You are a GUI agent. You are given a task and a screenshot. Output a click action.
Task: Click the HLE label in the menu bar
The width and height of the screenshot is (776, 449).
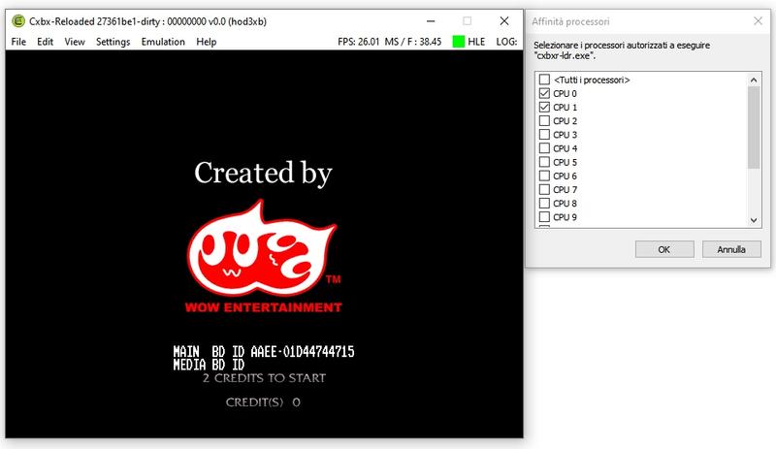476,42
